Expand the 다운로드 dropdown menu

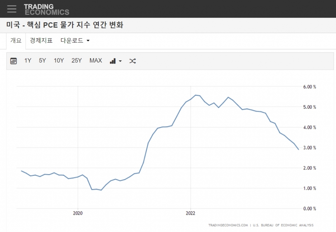(75, 41)
